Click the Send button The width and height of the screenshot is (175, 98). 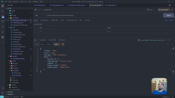[168, 16]
